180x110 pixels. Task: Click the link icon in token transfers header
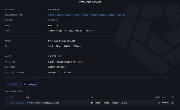click(7, 97)
